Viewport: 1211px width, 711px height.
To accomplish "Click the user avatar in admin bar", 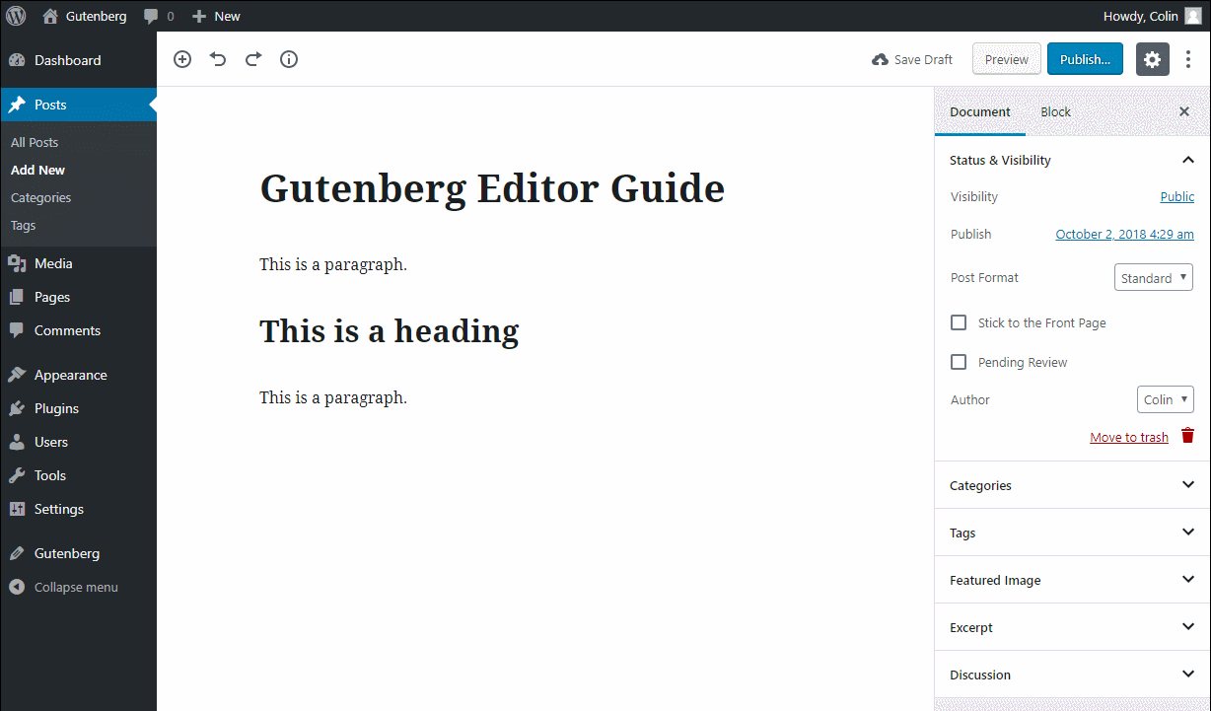I will tap(1193, 16).
